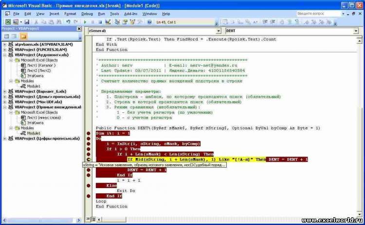The height and width of the screenshot is (225, 365).
Task: Toggle Design Mode icon
Action: 108,22
